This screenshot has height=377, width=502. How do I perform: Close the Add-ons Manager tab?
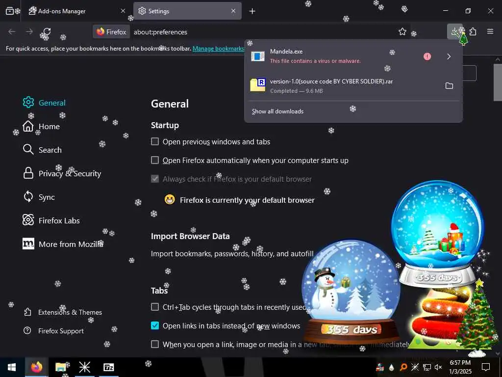tap(123, 11)
